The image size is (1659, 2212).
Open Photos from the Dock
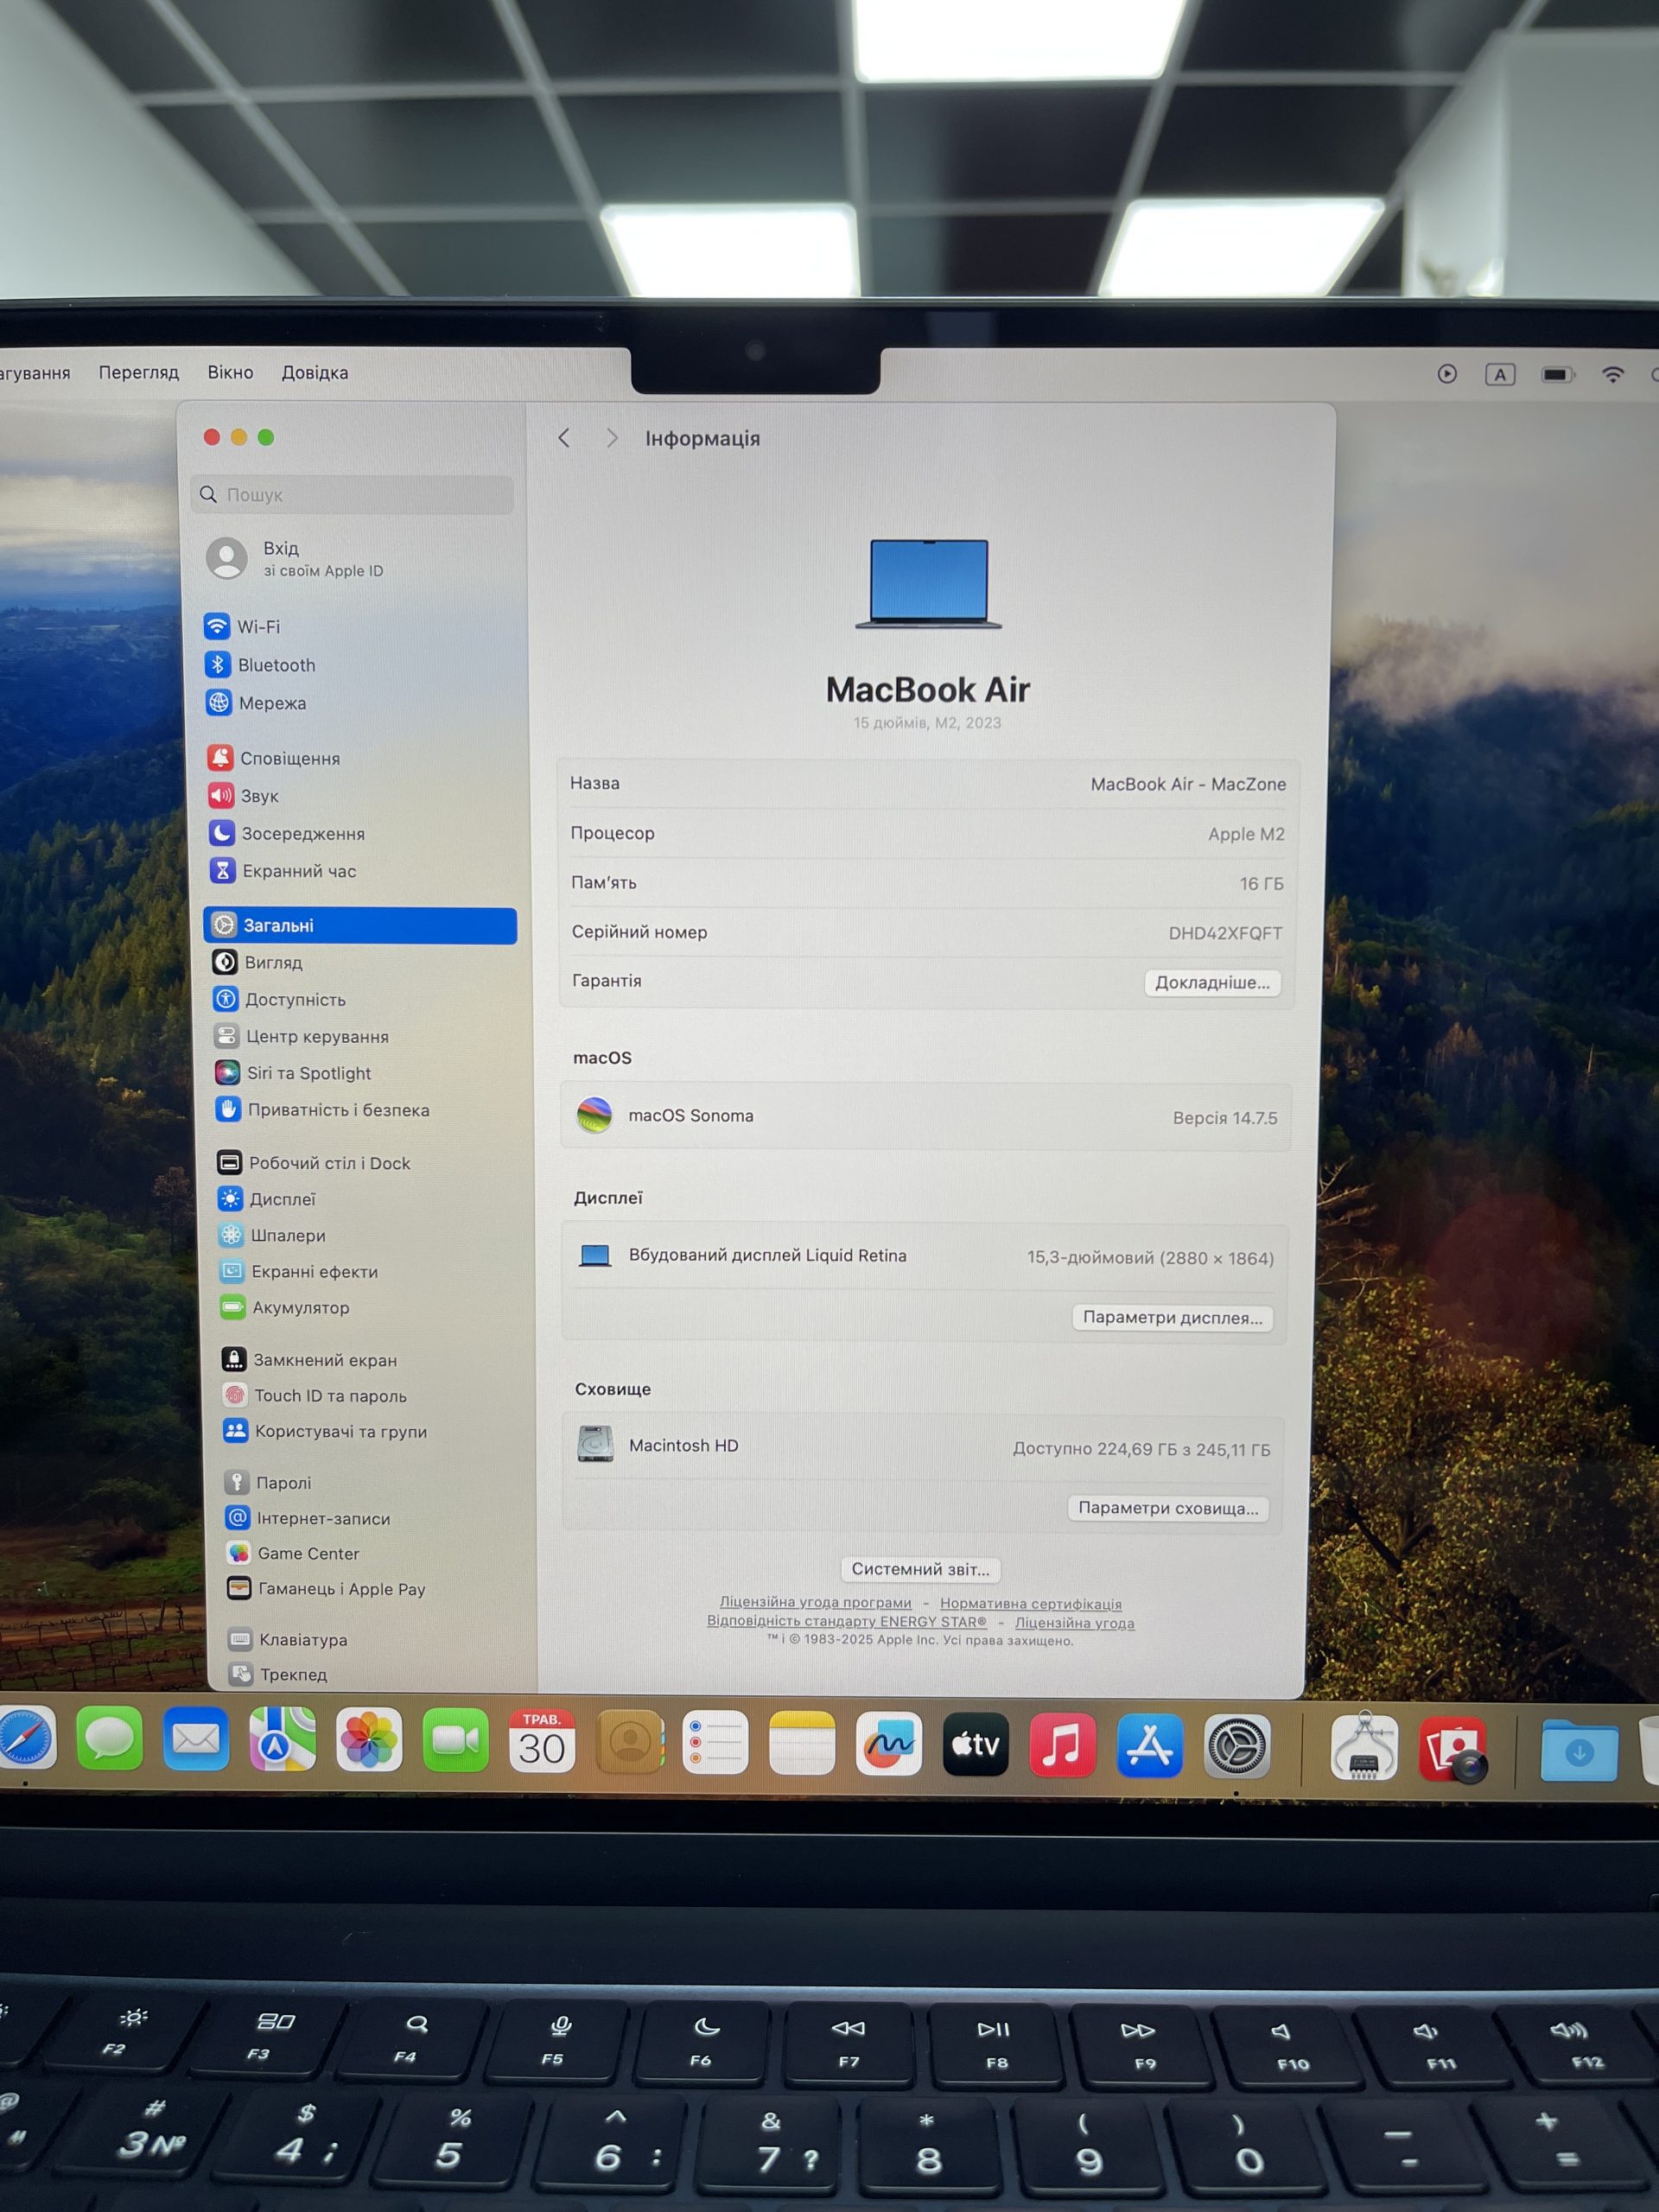tap(369, 1741)
